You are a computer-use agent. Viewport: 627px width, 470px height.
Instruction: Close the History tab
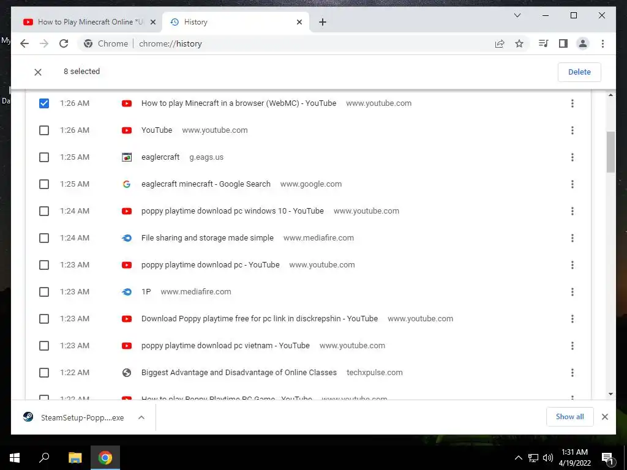pyautogui.click(x=299, y=22)
